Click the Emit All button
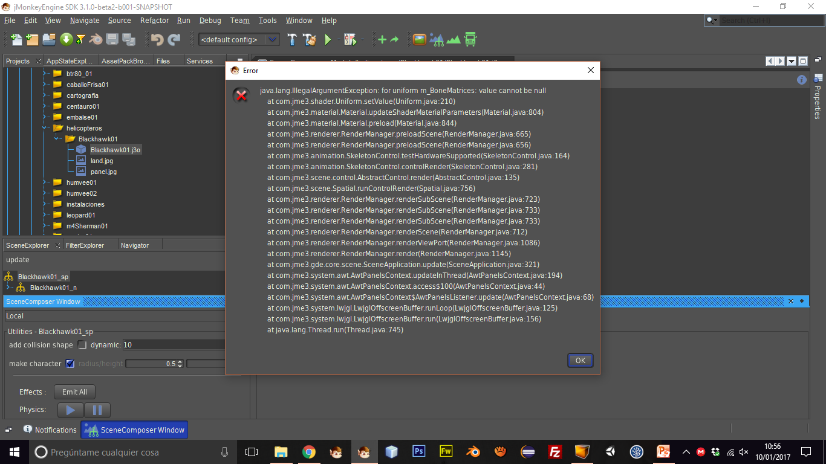The image size is (826, 464). [74, 392]
